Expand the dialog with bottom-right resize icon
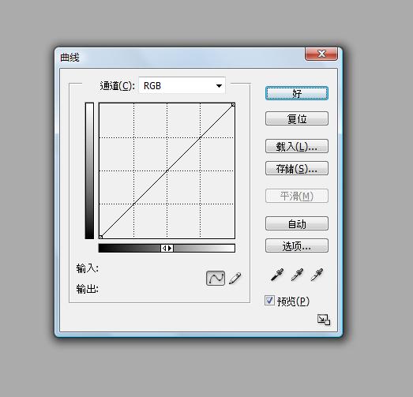413x397 pixels. click(324, 320)
